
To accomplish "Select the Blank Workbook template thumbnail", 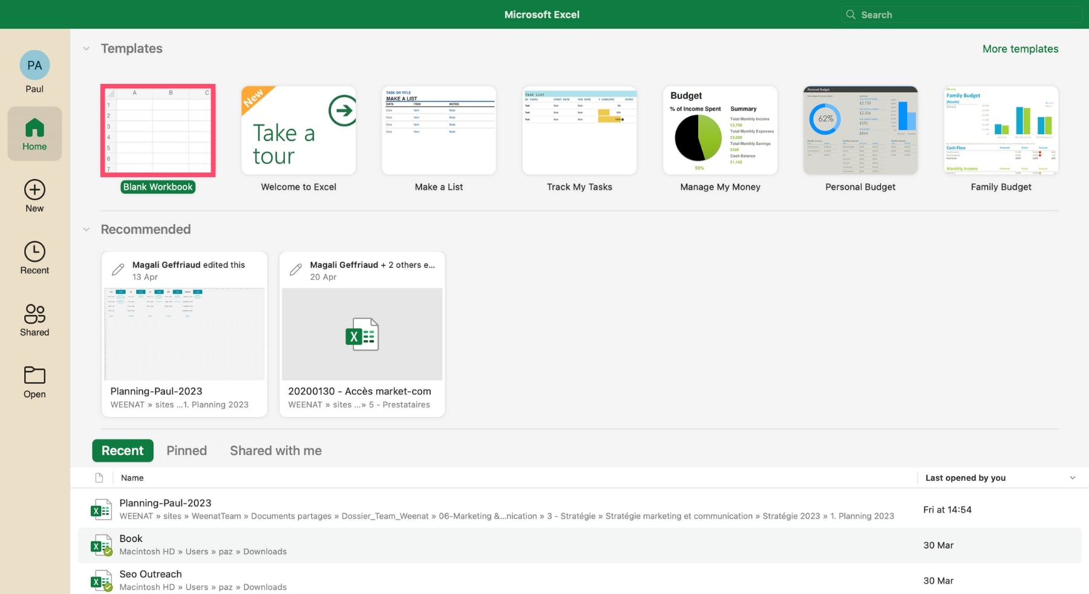I will click(x=158, y=131).
